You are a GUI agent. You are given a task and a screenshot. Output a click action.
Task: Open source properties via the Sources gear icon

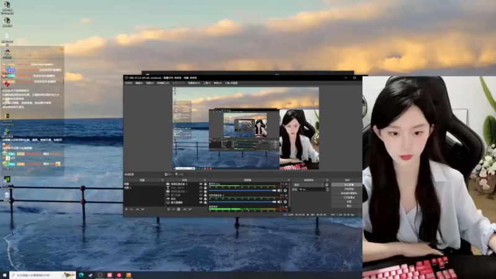[179, 210]
